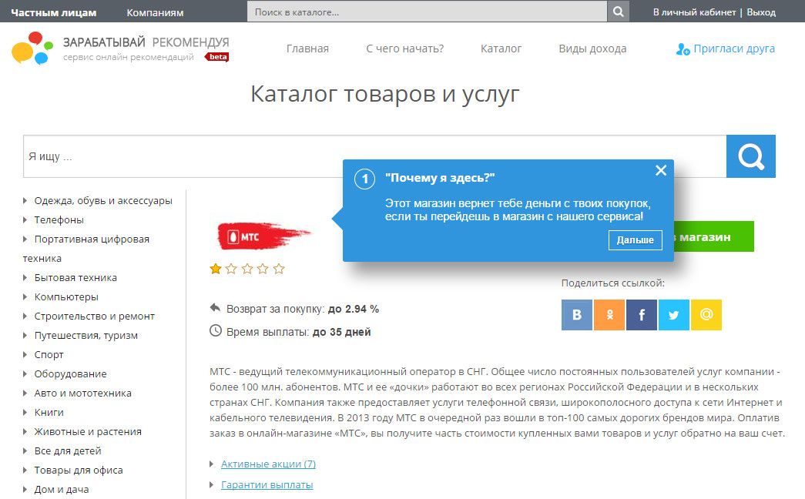Rate the store five stars
This screenshot has width=805, height=499.
(x=279, y=269)
